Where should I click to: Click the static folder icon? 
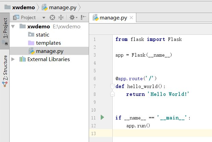[31, 34]
